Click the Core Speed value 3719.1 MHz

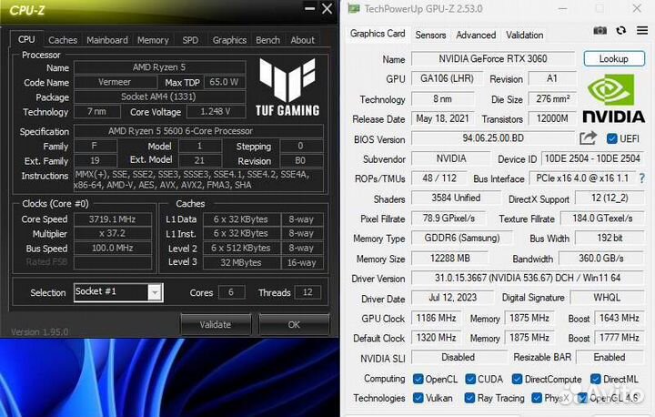(113, 219)
